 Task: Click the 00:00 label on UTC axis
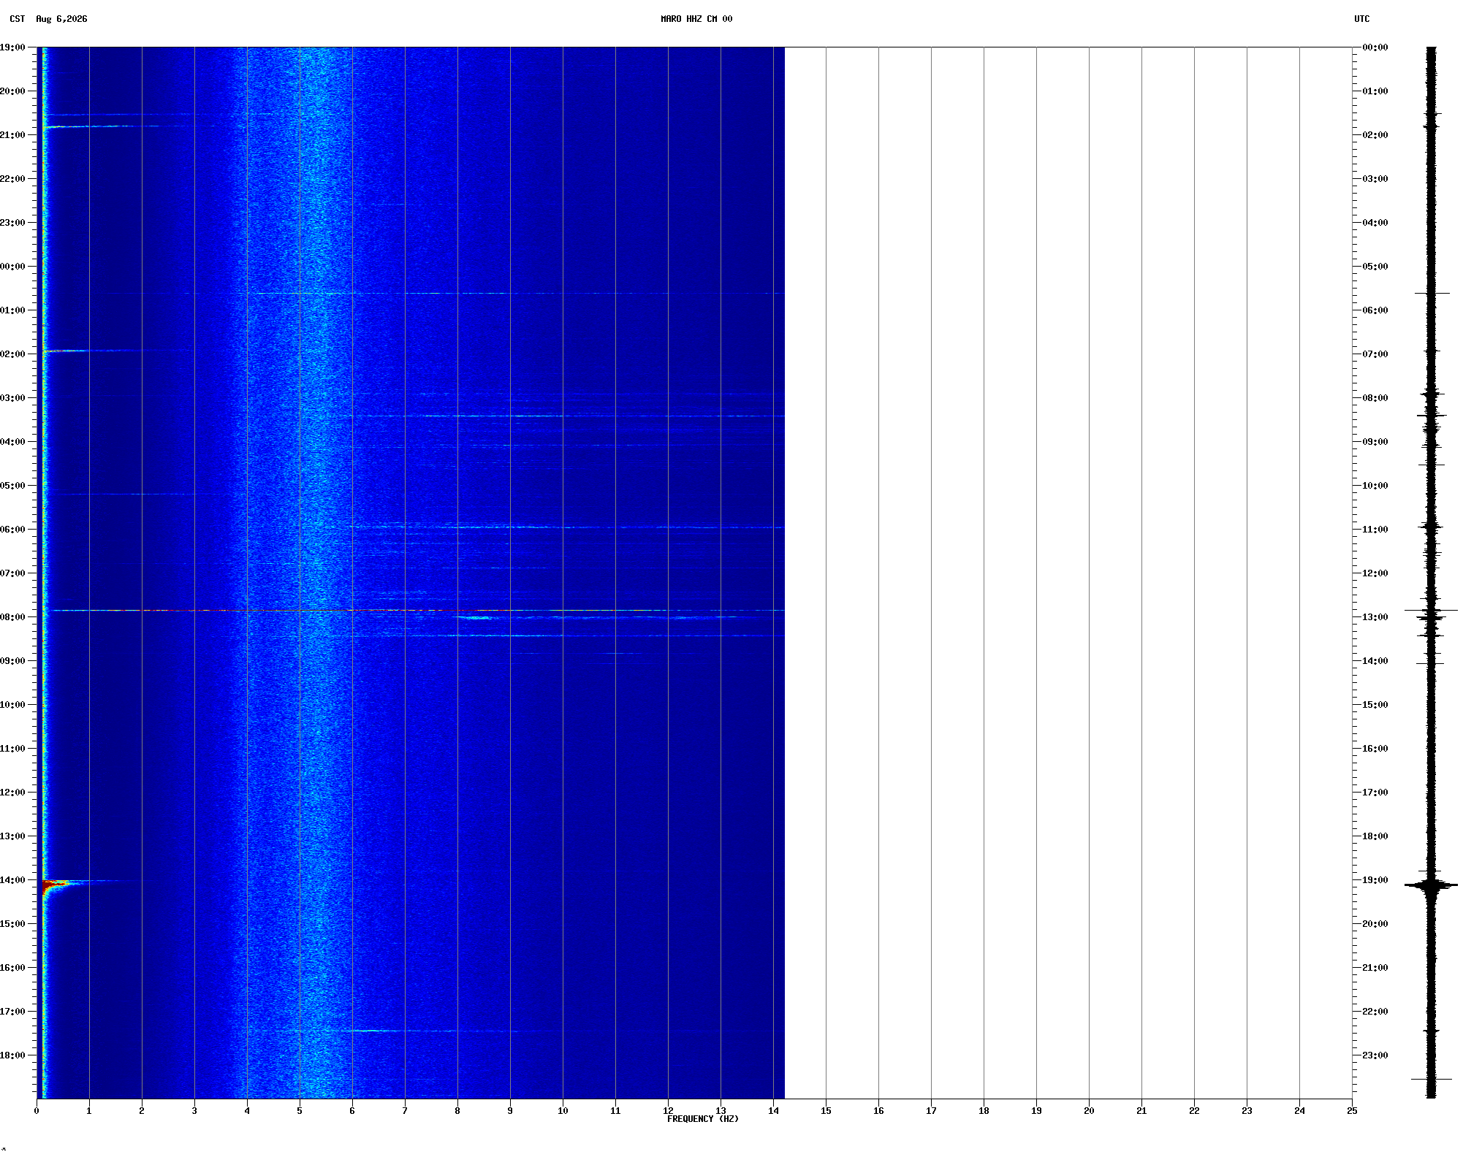(x=1375, y=47)
